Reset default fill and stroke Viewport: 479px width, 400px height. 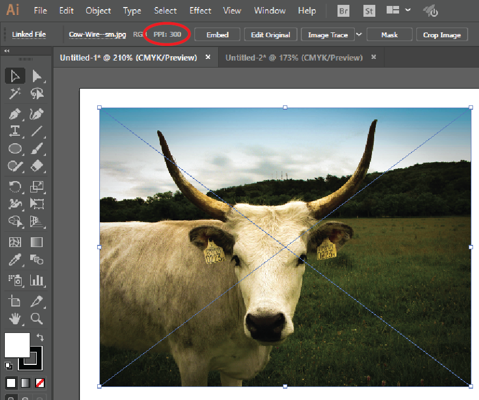8,365
